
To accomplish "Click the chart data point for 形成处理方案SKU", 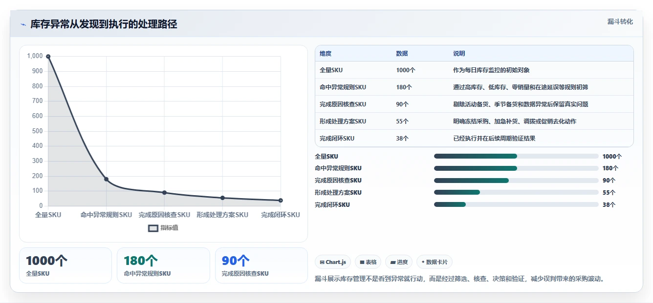I will pos(222,198).
